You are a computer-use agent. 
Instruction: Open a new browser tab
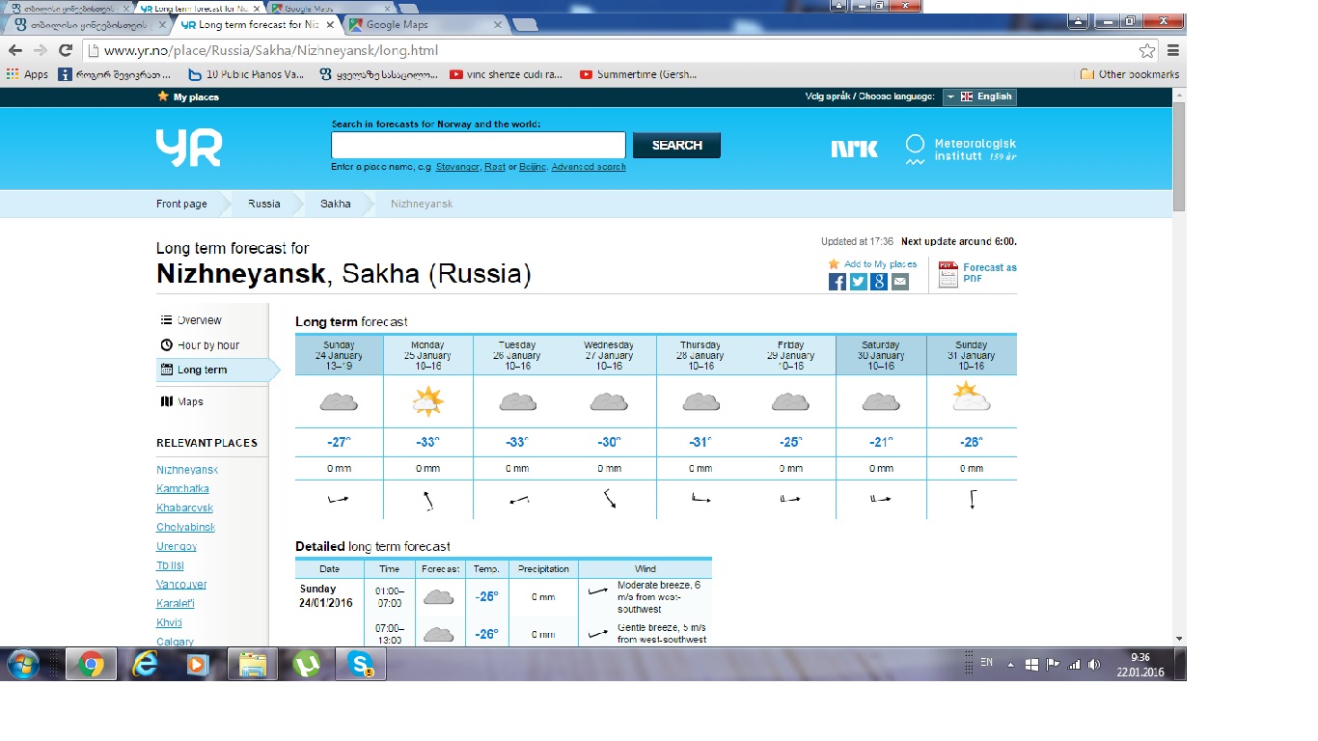[526, 25]
